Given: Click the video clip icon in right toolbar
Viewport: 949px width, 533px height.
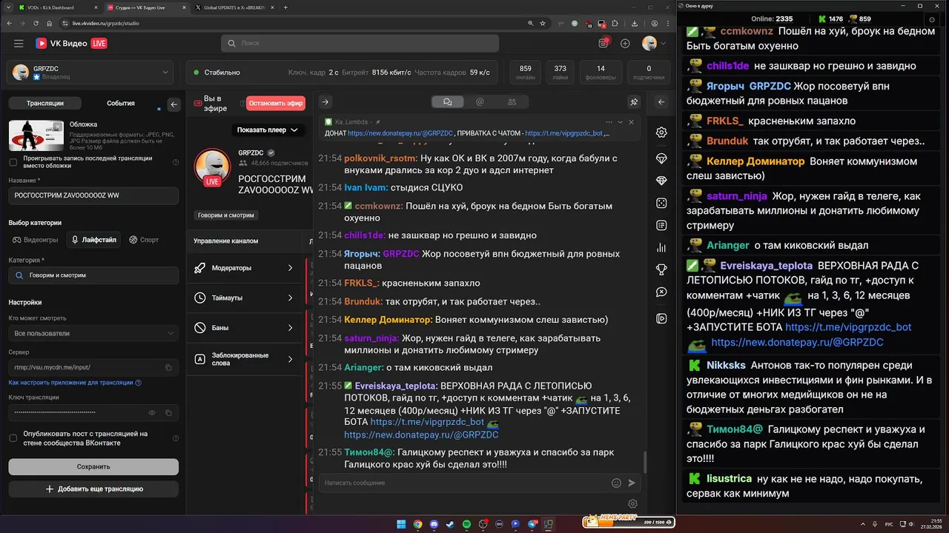Looking at the screenshot, I should click(661, 318).
